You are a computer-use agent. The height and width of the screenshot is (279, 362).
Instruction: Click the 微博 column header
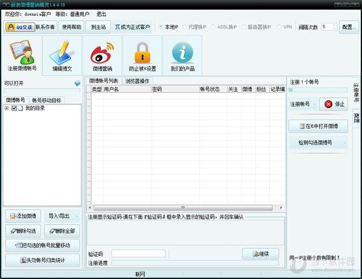point(248,89)
